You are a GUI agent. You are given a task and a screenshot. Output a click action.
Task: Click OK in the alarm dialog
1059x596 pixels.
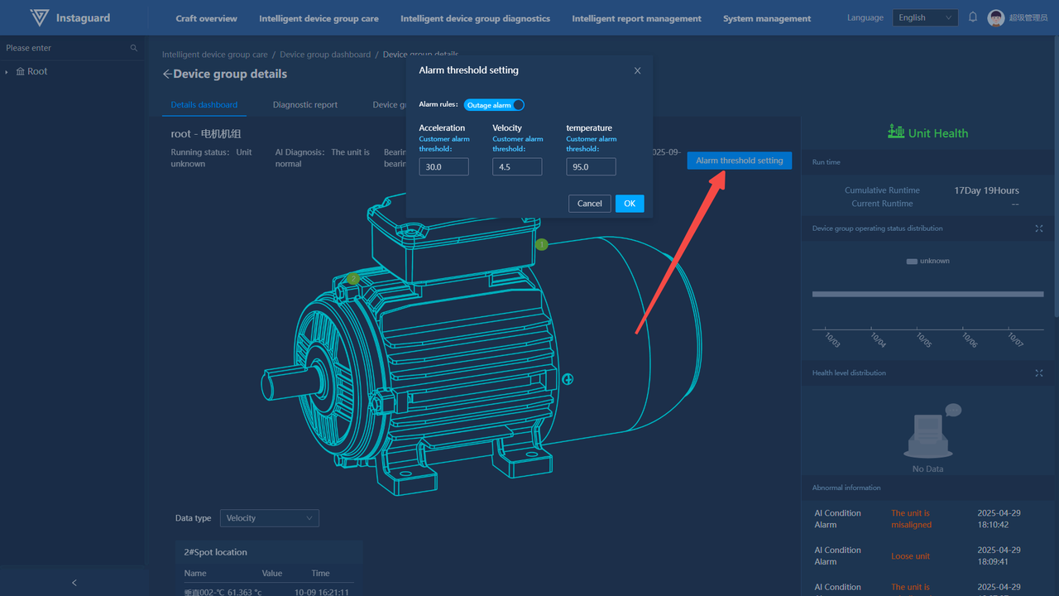pos(629,204)
